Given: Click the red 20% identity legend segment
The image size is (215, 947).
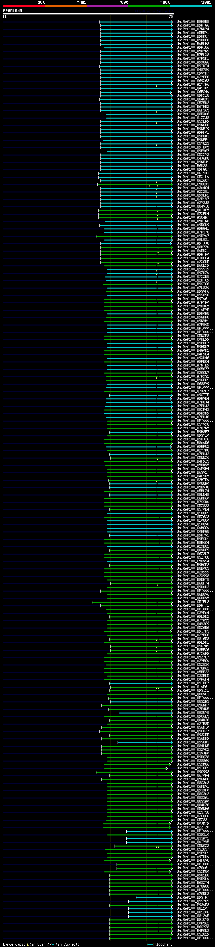Looking at the screenshot, I should pos(24,6).
